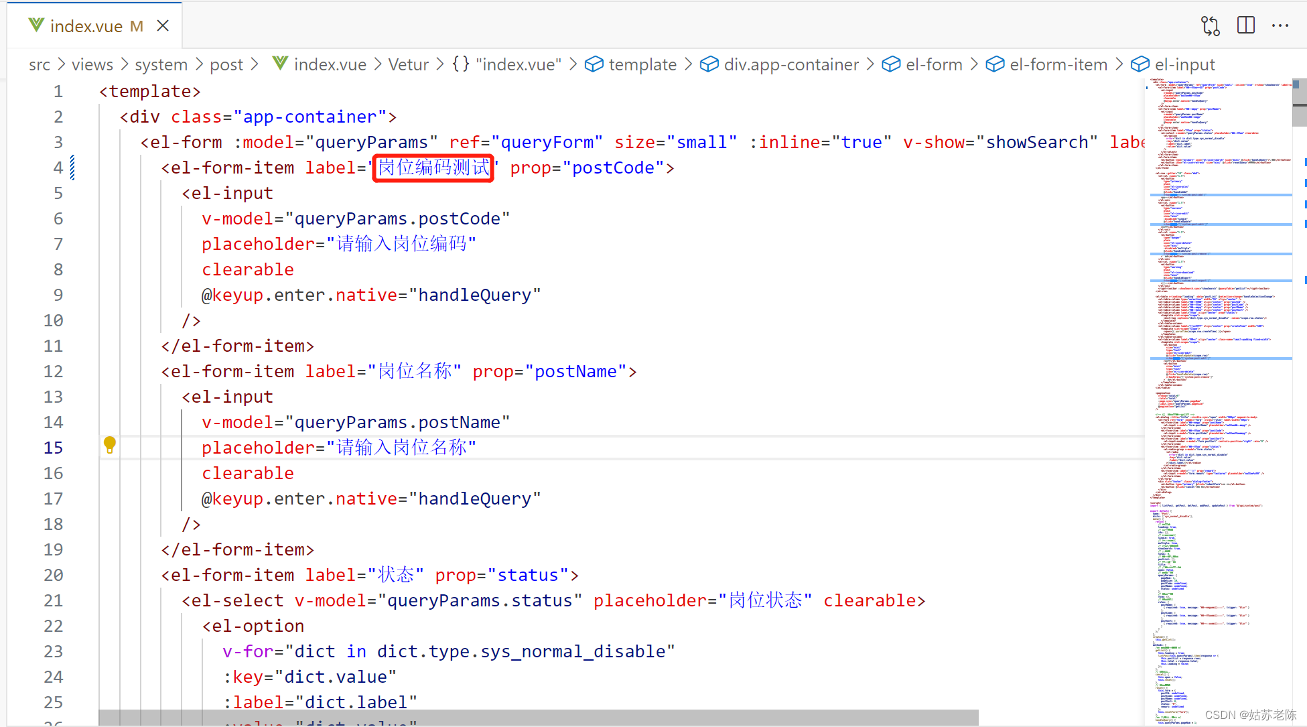
Task: Select the index.vue editor tab
Action: pos(86,26)
